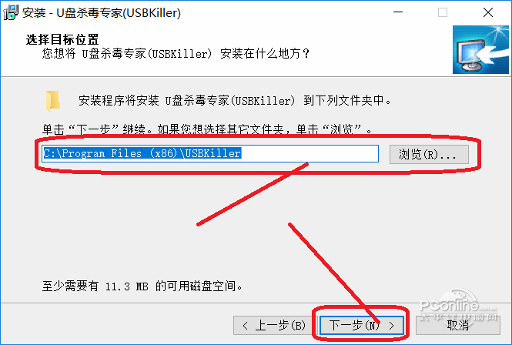This screenshot has width=512, height=345.
Task: Click the 选择目标位置 heading
Action: (62, 39)
